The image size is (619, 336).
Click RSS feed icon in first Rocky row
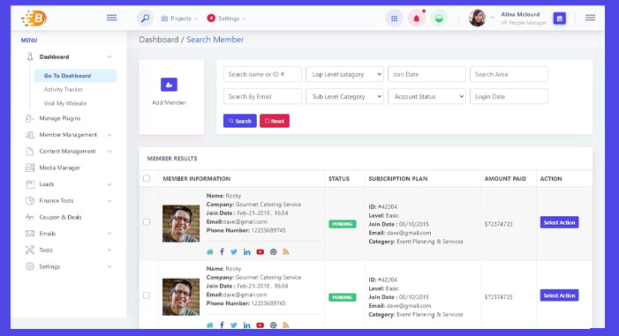[x=286, y=252]
